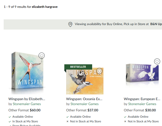The height and width of the screenshot is (126, 162).
Task: Click Other Format $30.00 price
Action: (140, 110)
